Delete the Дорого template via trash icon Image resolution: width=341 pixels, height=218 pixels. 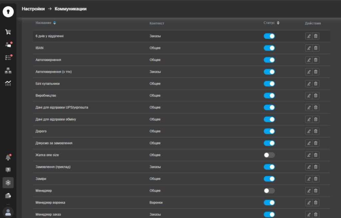[x=316, y=131]
